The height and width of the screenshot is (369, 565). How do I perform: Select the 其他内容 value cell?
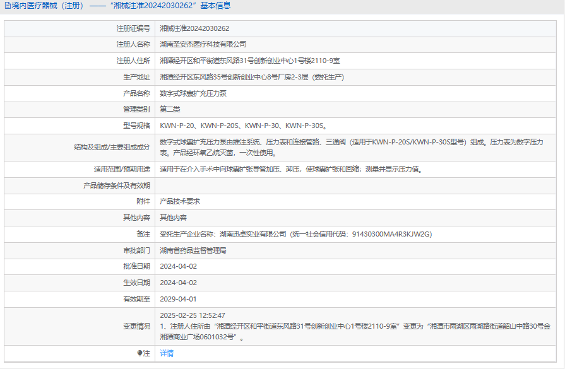tap(355, 218)
